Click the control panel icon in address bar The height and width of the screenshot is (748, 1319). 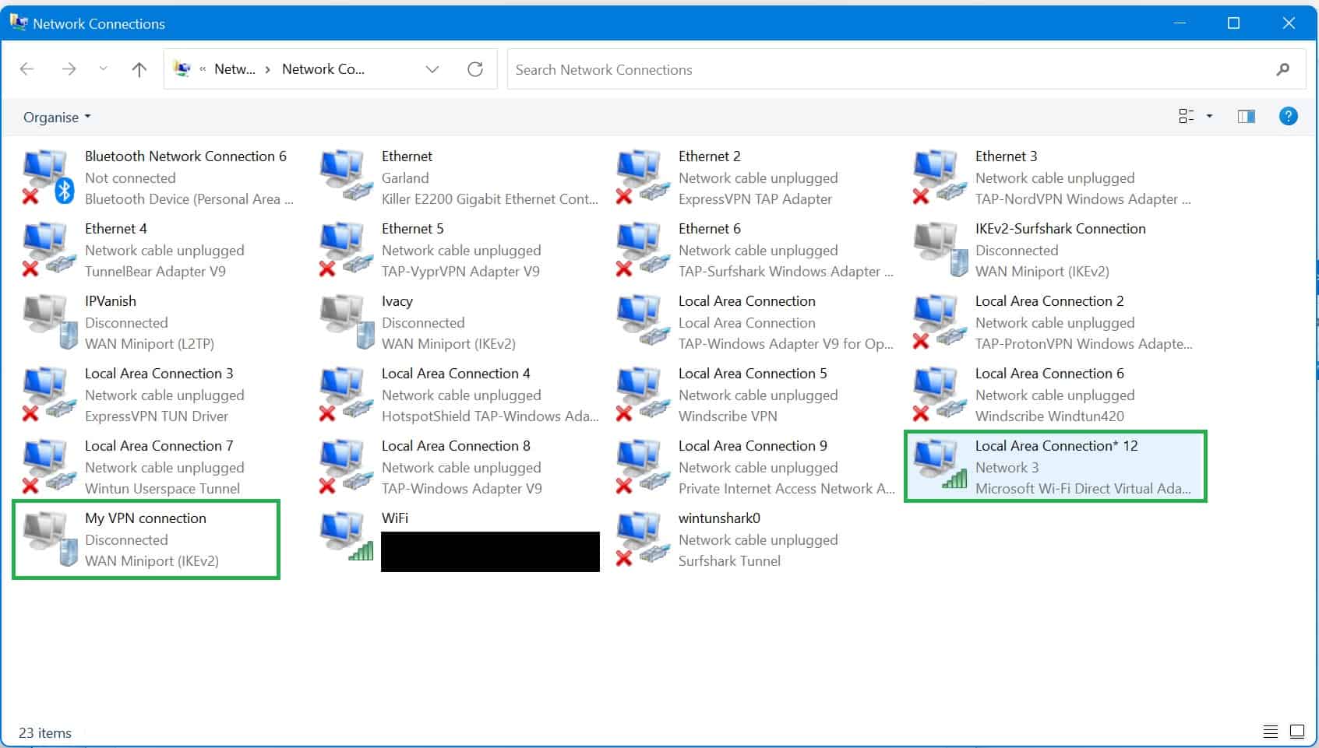(x=182, y=69)
